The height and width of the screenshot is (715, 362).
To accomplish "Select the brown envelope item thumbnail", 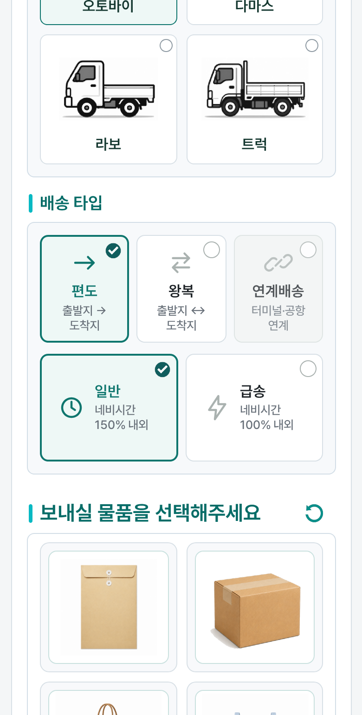I will (109, 607).
